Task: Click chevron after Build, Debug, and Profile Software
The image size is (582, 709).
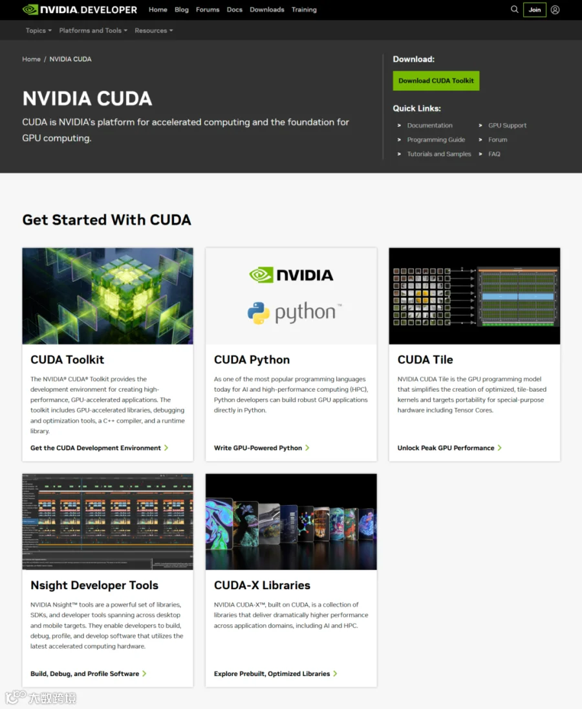Action: pyautogui.click(x=144, y=674)
